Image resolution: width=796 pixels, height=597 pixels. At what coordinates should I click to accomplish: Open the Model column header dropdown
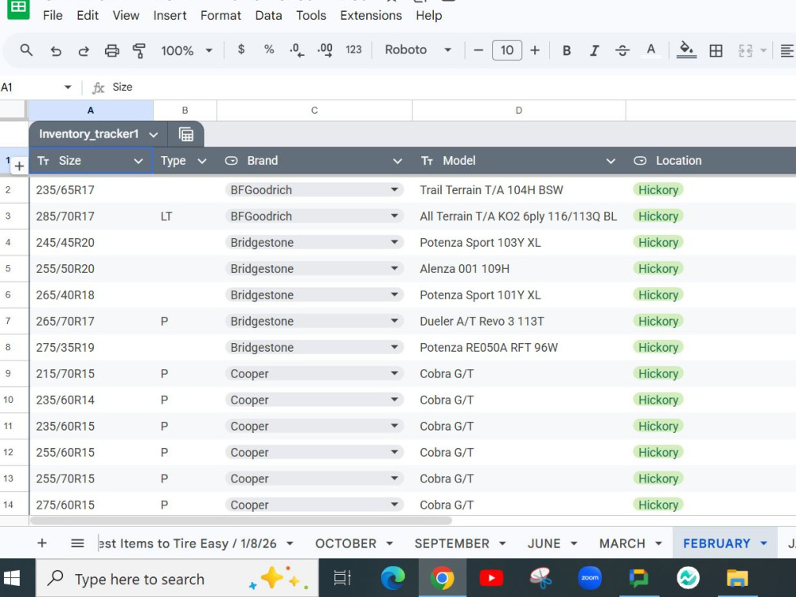[611, 161]
